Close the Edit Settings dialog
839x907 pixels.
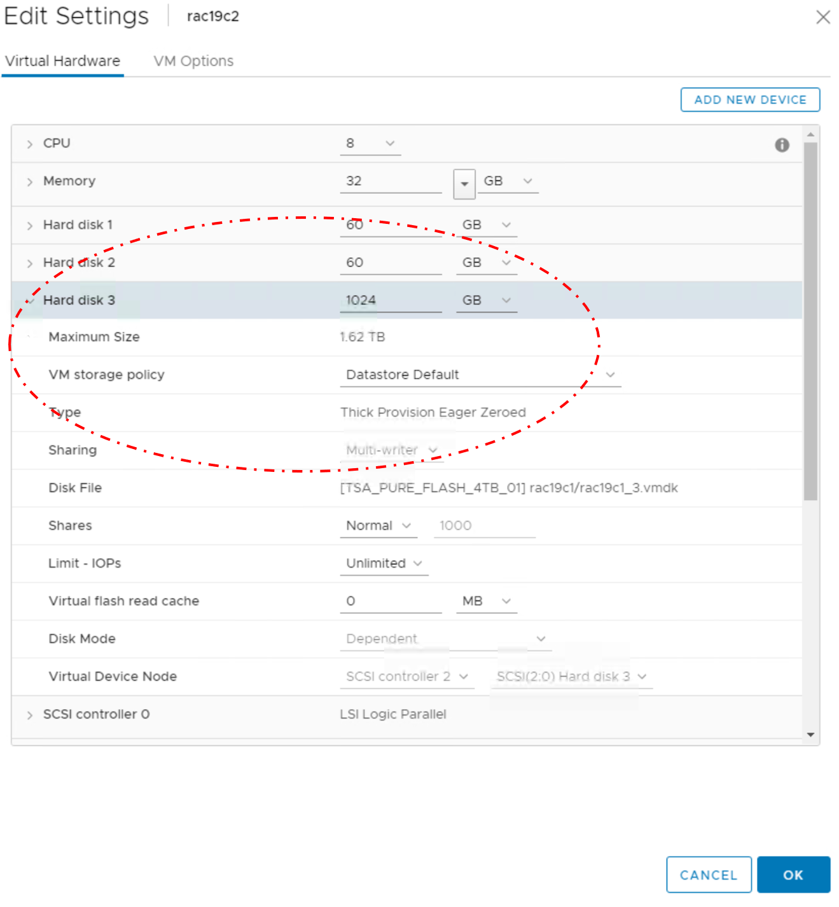pos(823,17)
